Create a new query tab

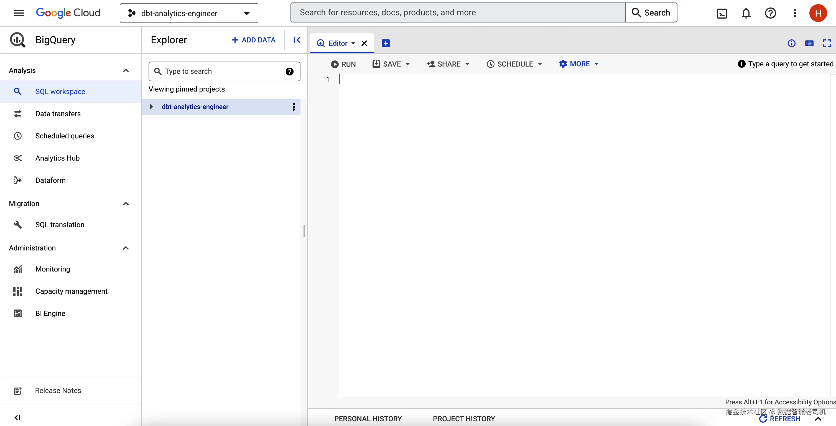click(x=386, y=43)
